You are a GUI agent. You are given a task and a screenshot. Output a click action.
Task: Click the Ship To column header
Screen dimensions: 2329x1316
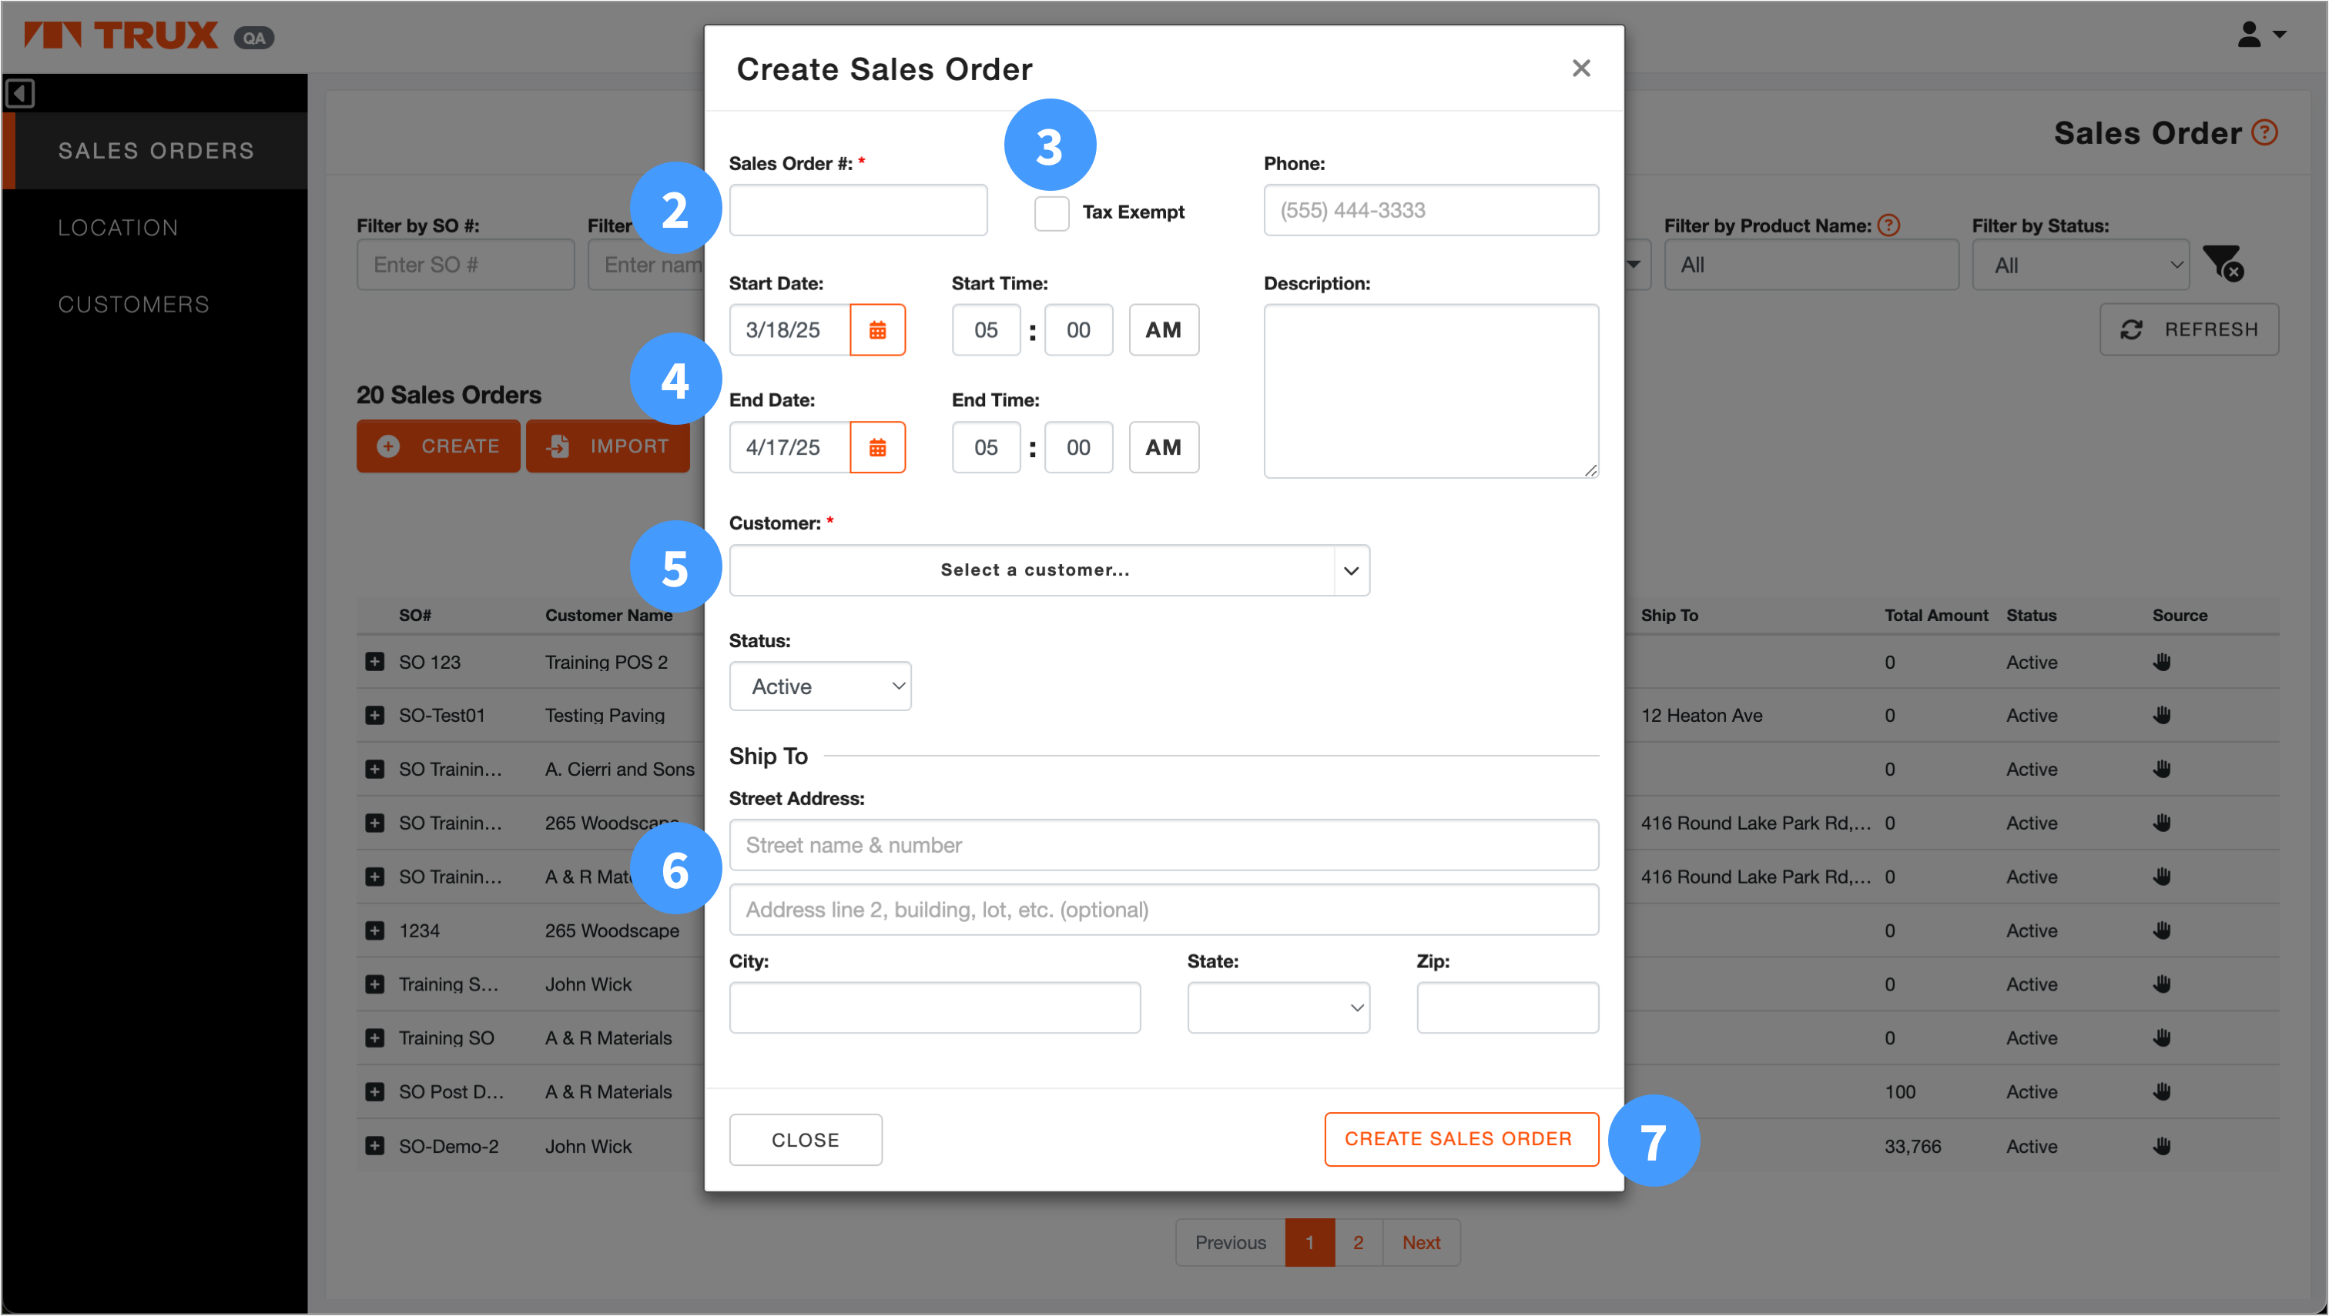[1670, 616]
